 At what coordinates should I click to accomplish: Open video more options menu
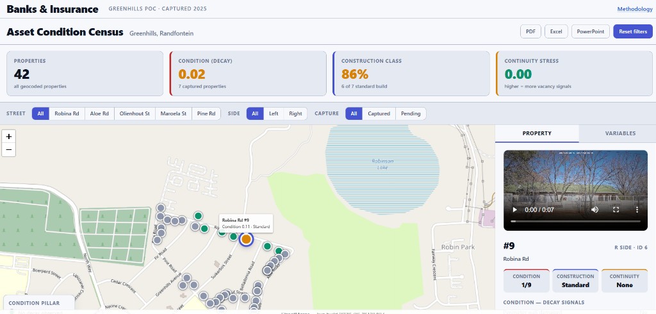(637, 210)
